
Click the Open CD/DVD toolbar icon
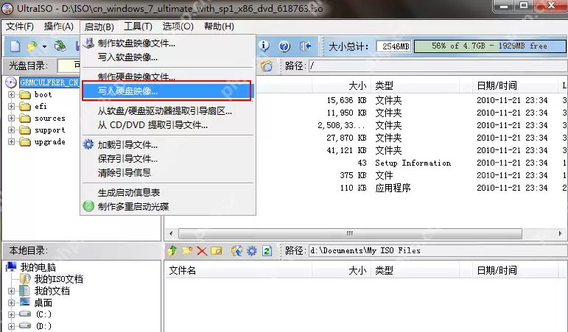click(x=60, y=46)
